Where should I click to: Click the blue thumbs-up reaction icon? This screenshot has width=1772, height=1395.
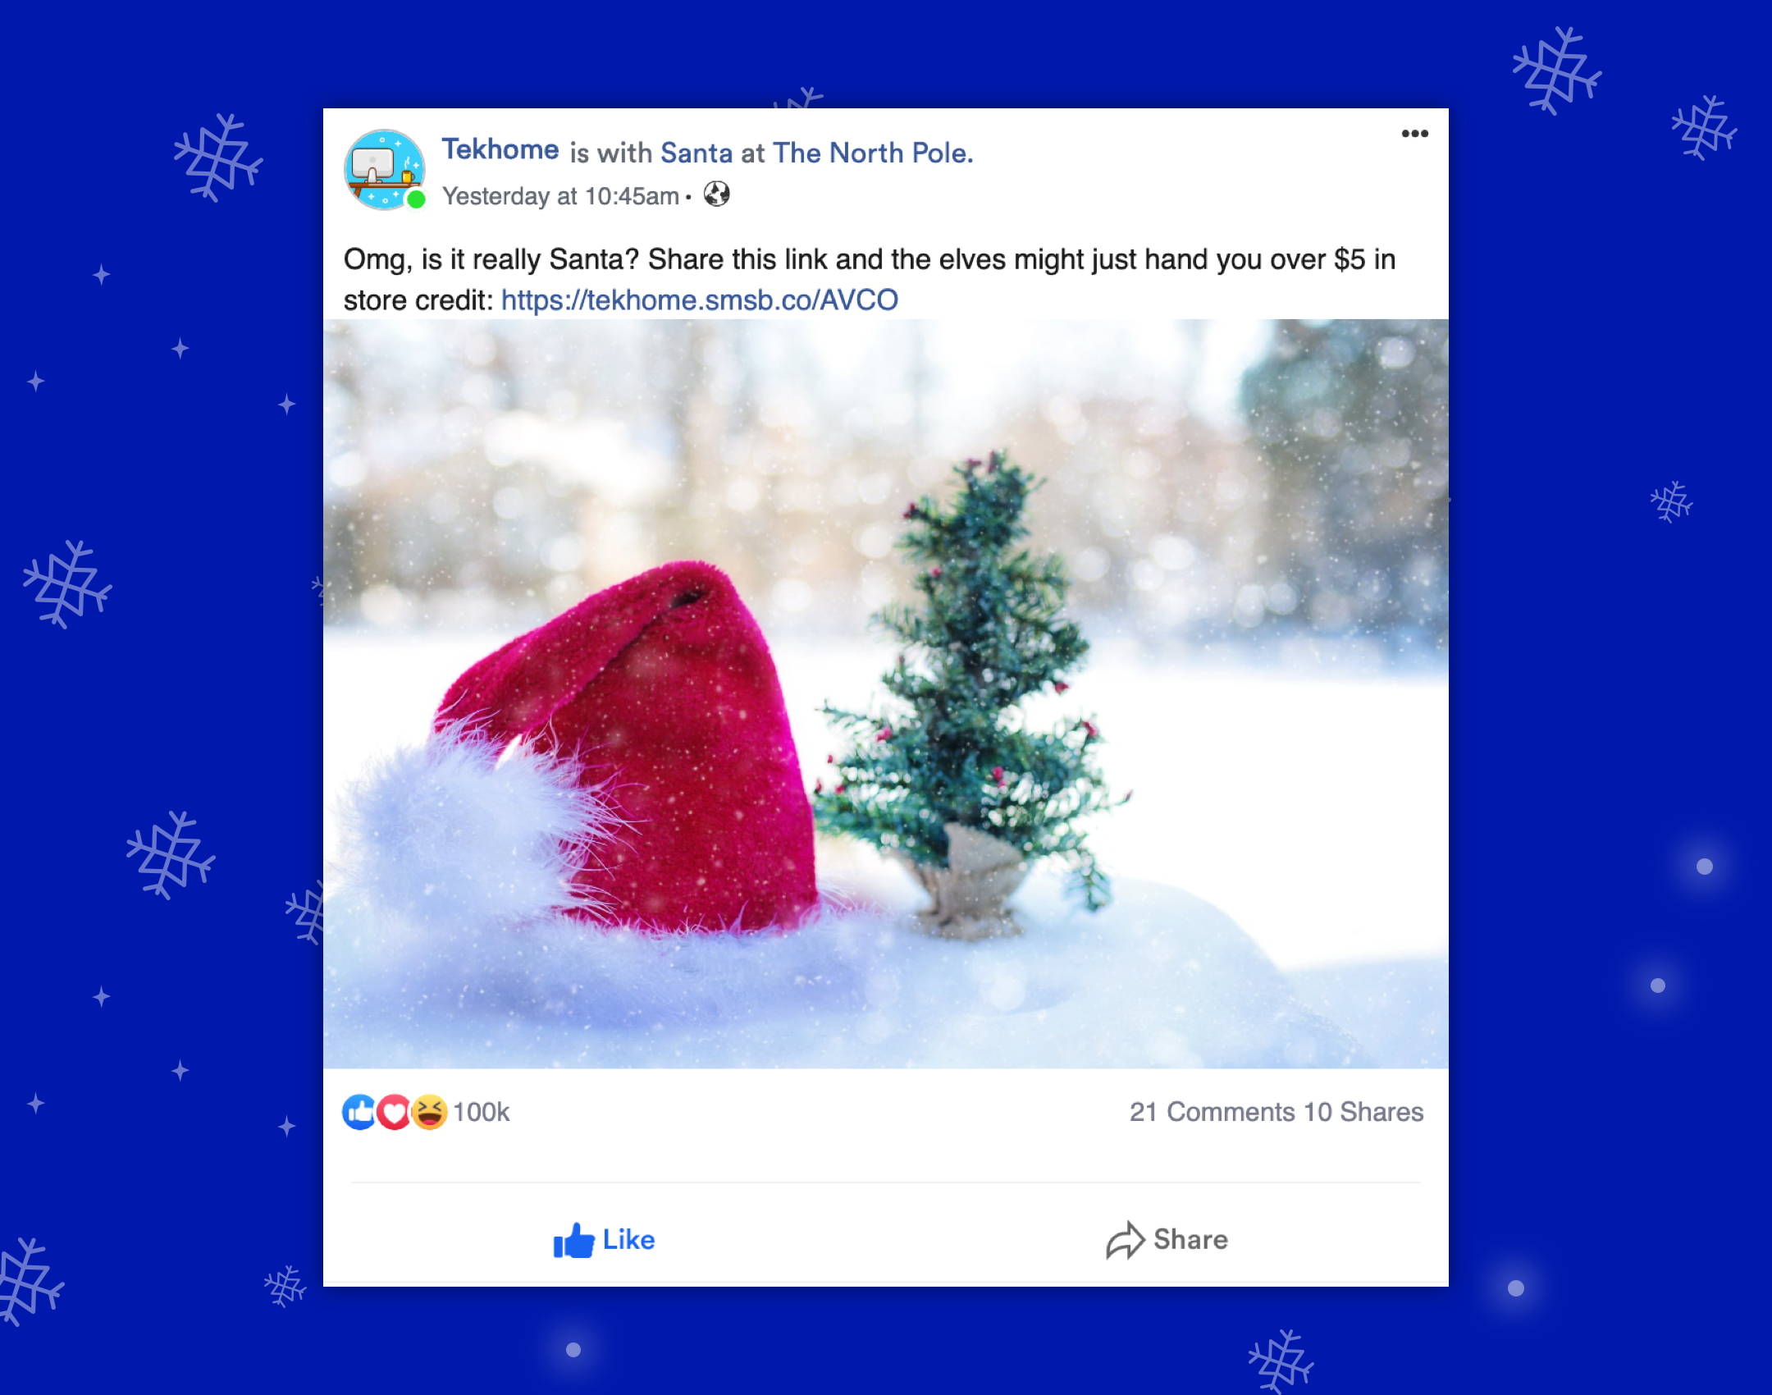pos(359,1112)
